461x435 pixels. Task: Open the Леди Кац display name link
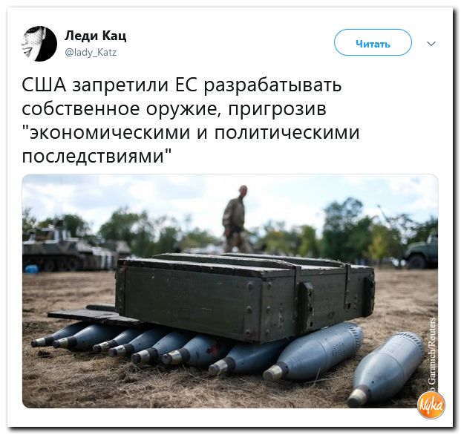point(96,36)
